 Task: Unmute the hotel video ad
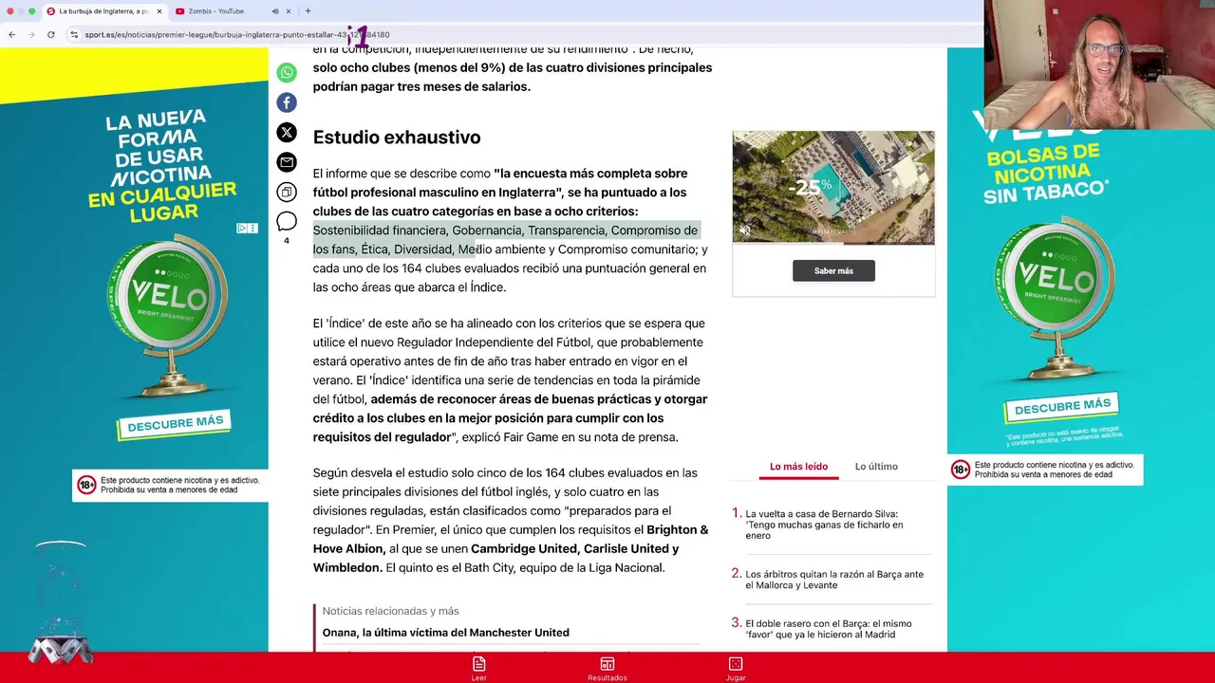pyautogui.click(x=745, y=231)
